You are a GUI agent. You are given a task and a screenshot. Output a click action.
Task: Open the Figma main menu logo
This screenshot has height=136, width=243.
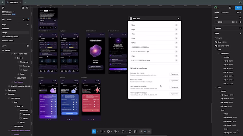click(x=3, y=8)
